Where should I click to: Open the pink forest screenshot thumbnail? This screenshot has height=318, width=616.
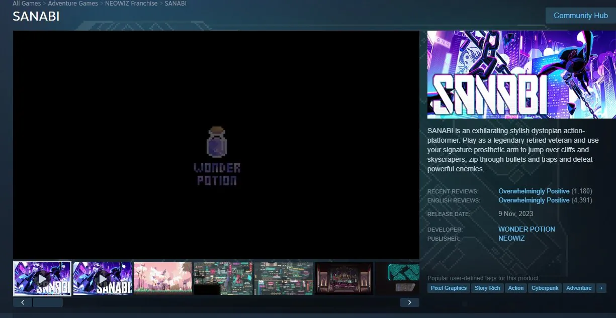[163, 278]
